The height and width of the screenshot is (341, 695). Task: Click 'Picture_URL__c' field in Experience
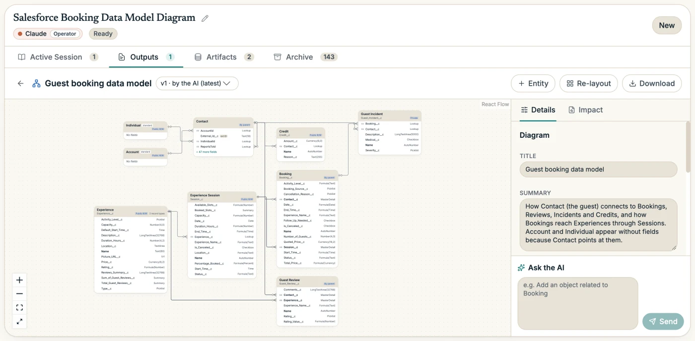(131, 256)
